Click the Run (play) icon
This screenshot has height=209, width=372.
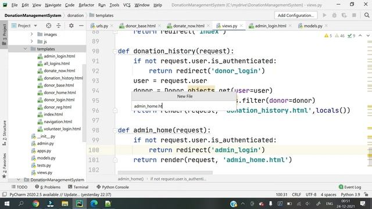pyautogui.click(x=324, y=16)
